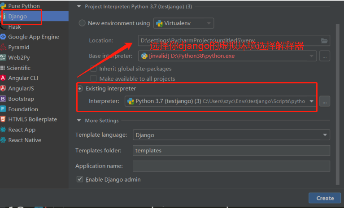The width and height of the screenshot is (344, 208).
Task: Toggle Enable Django admin checkbox
Action: pyautogui.click(x=80, y=179)
